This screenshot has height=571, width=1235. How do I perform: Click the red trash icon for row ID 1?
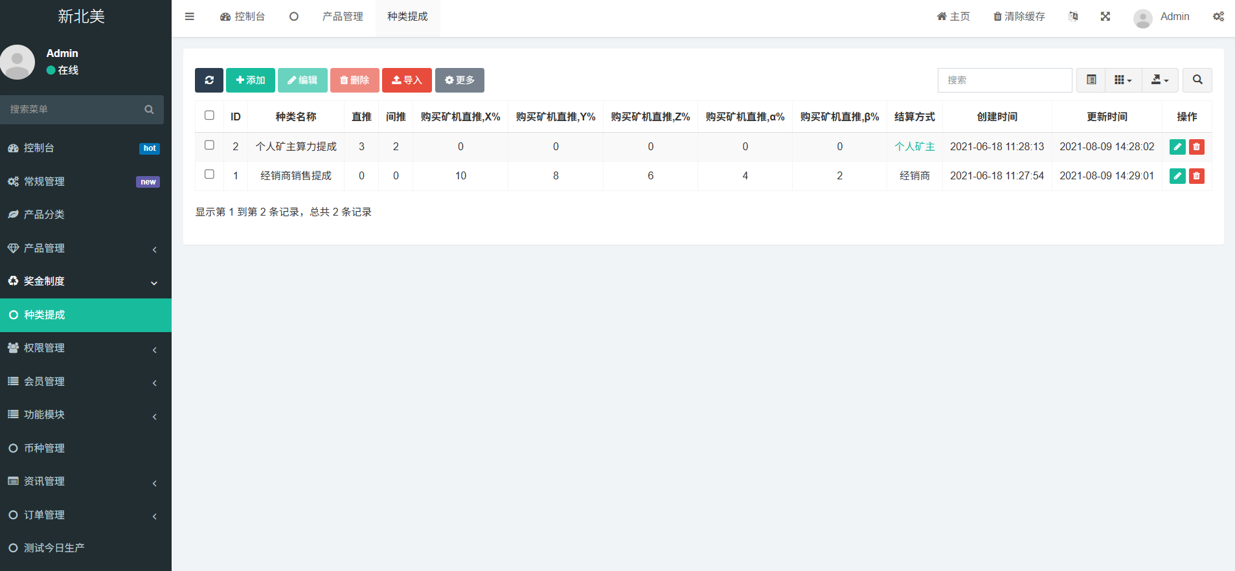tap(1196, 176)
